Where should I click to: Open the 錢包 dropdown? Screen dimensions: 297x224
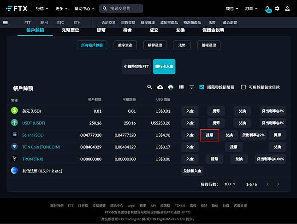pos(232,8)
